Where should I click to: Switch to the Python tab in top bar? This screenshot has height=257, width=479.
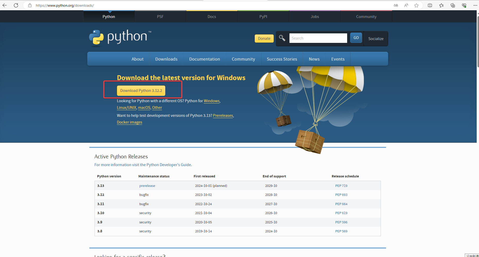109,16
